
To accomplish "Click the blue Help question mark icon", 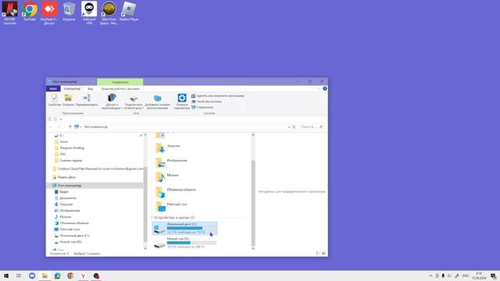I will point(325,88).
